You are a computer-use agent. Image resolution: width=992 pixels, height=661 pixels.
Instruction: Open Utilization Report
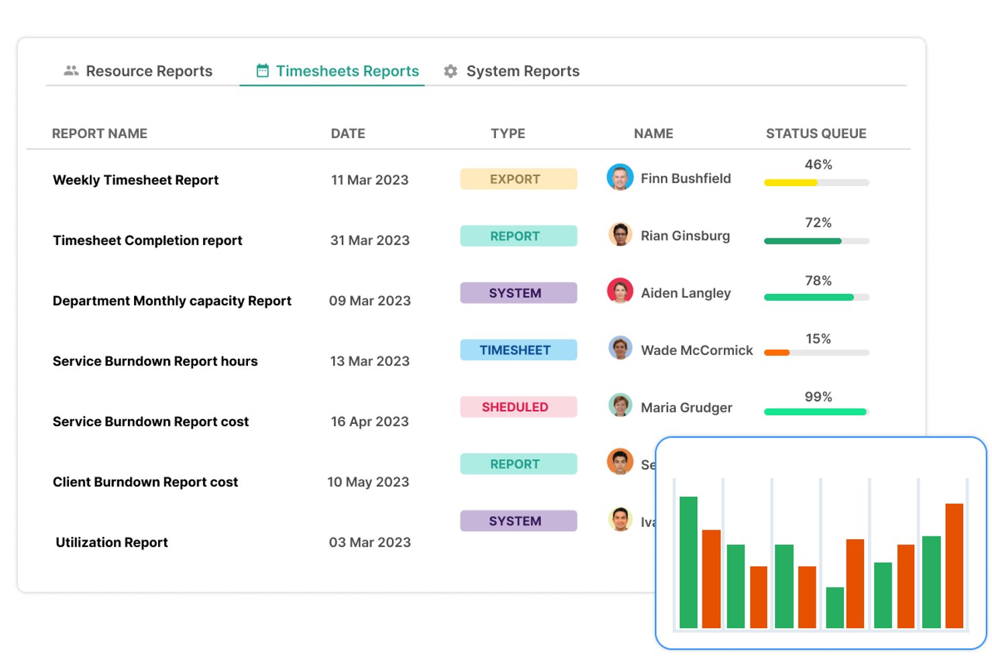click(x=112, y=542)
